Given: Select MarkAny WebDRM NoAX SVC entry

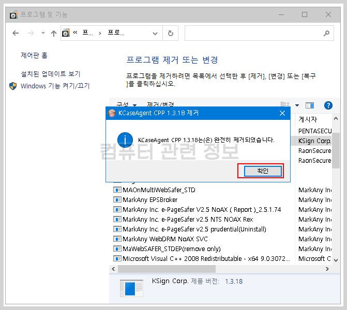Looking at the screenshot, I should pos(165,239).
